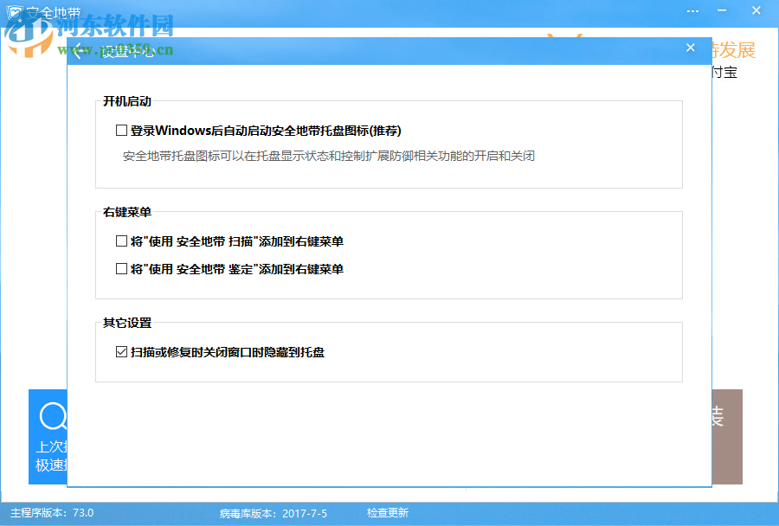
Task: Click the 安全地带 shield logo icon
Action: [15, 12]
